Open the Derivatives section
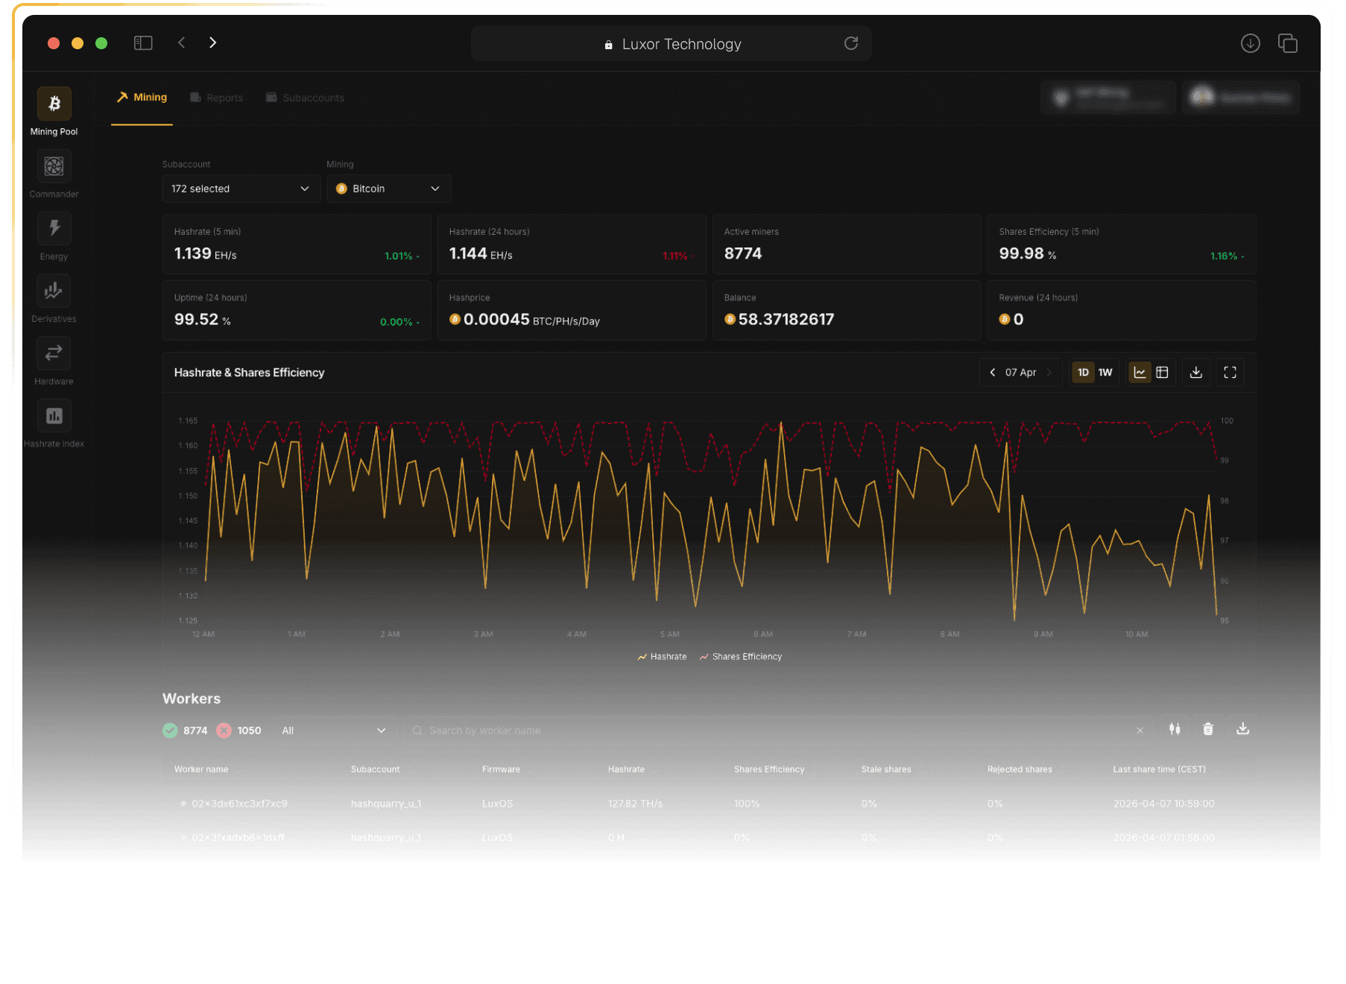This screenshot has width=1346, height=984. click(53, 291)
